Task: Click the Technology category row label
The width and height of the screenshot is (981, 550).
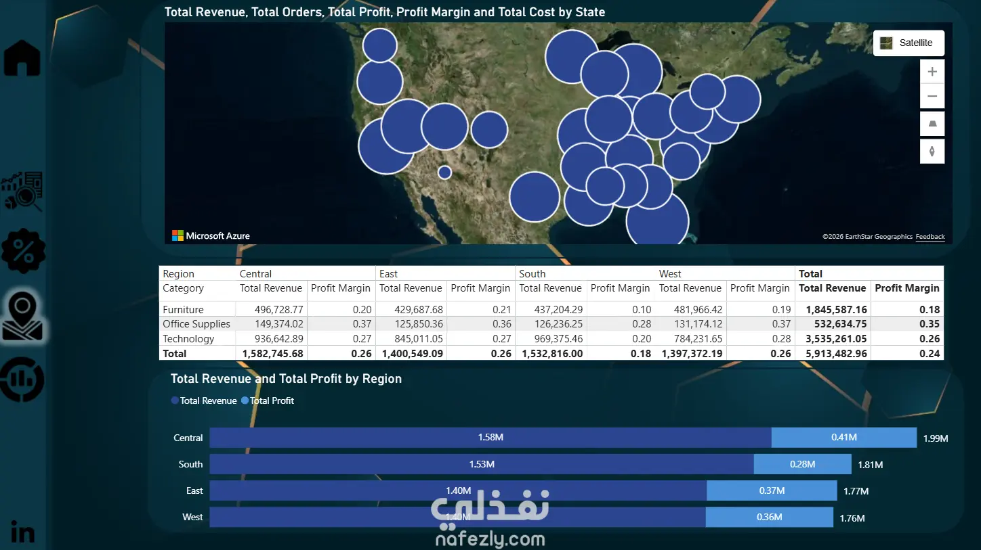Action: click(188, 339)
